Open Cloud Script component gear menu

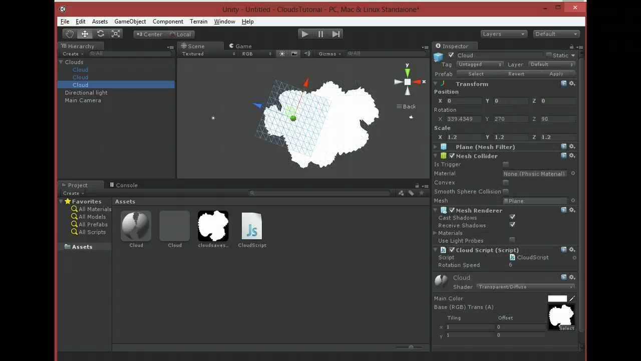(x=572, y=249)
